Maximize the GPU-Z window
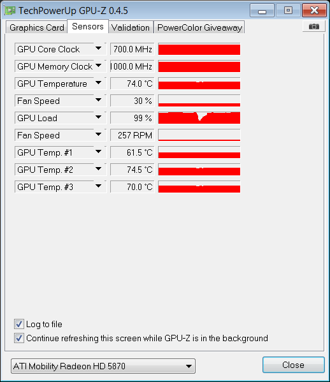 point(288,10)
